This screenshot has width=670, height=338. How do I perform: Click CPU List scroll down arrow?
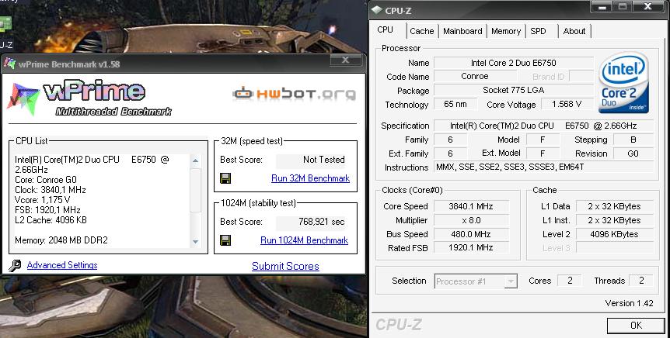click(195, 242)
